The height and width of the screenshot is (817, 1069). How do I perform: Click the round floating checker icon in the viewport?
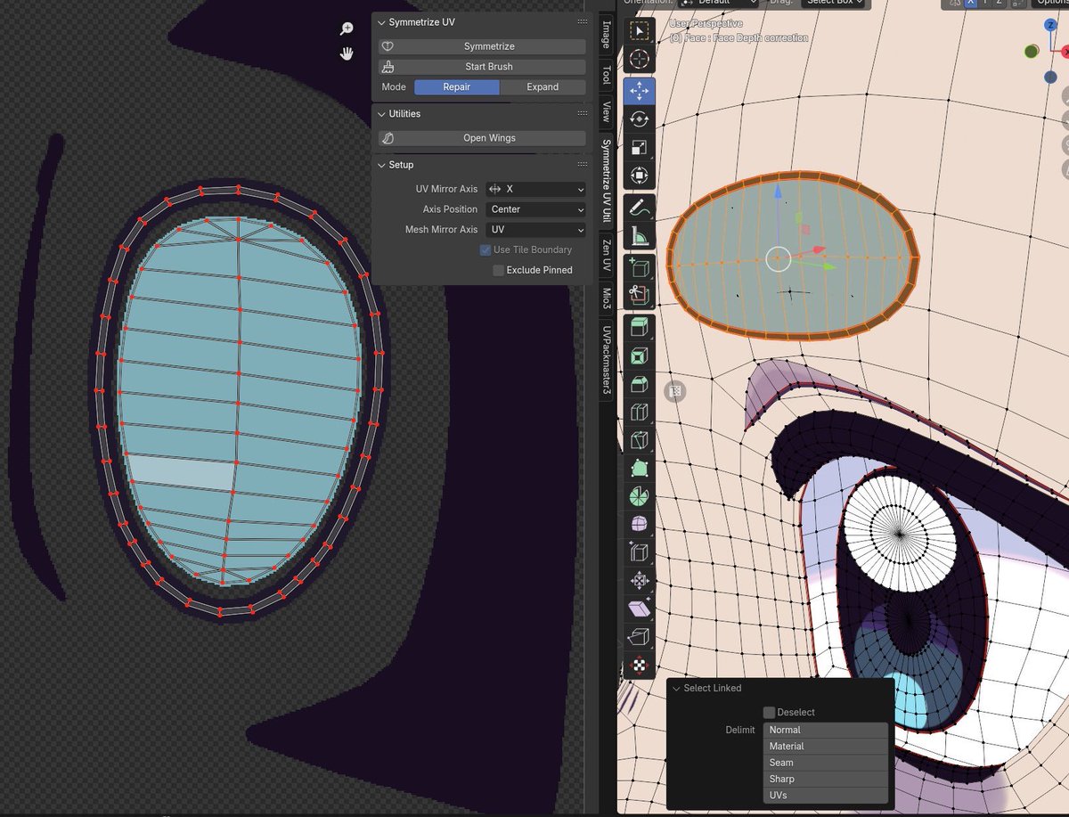tap(675, 390)
